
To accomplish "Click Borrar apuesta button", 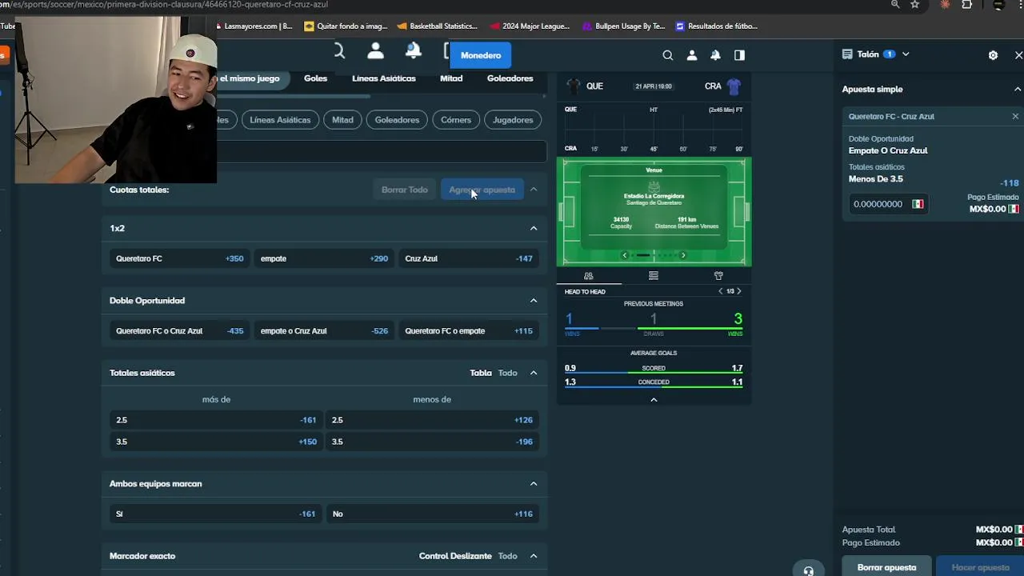I will (886, 566).
